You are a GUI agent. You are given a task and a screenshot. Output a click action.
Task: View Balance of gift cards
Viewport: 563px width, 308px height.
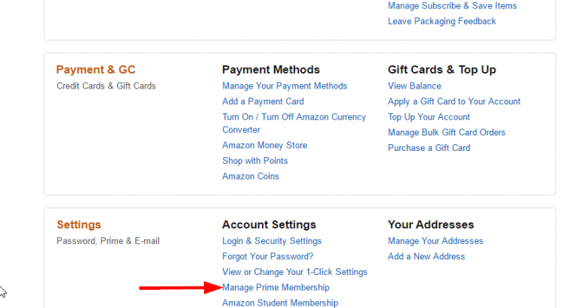tap(414, 86)
